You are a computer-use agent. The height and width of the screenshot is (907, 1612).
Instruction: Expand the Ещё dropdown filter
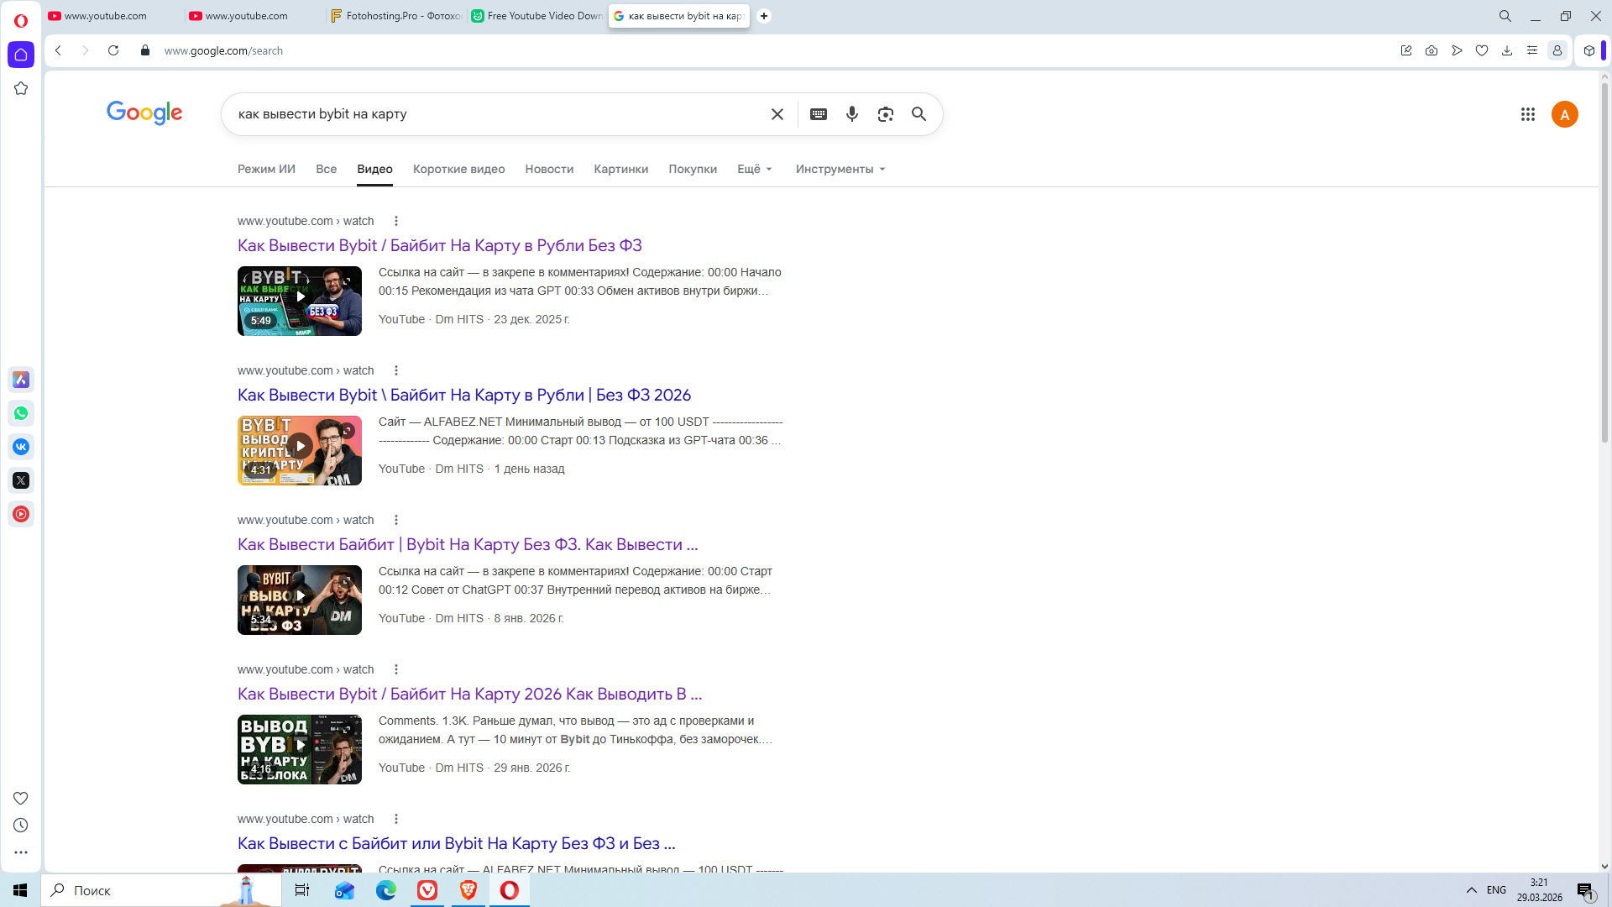coord(754,169)
